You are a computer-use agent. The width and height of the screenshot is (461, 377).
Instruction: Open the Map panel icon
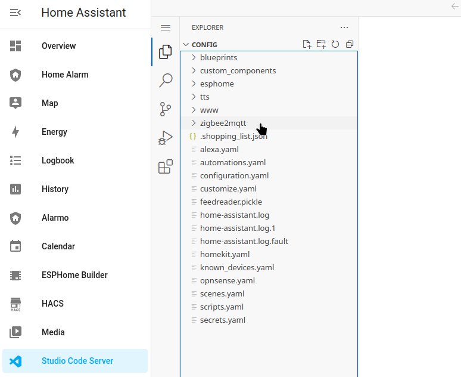tap(15, 103)
